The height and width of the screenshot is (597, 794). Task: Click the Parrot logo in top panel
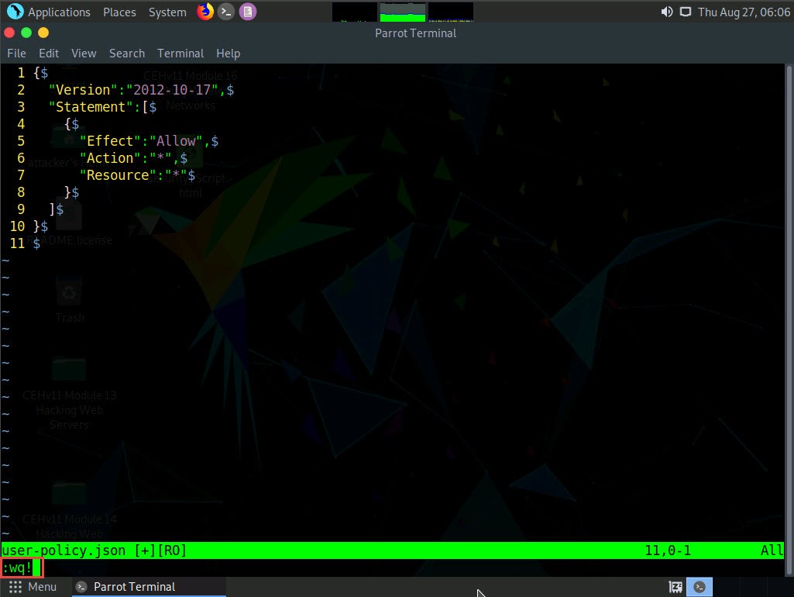[14, 12]
